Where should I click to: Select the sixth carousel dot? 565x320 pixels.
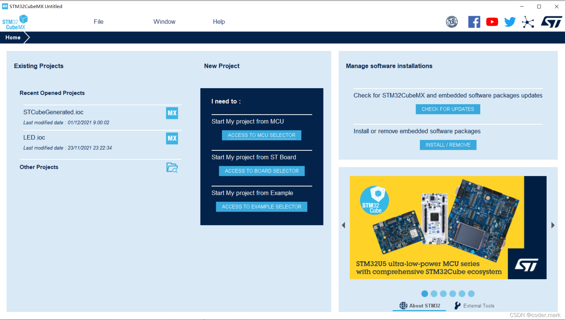(x=471, y=294)
